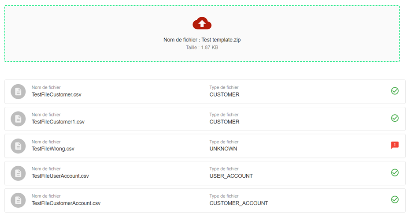Click the green checkmark for TestFileCustomerAccount.csv
The image size is (411, 217).
pos(395,200)
